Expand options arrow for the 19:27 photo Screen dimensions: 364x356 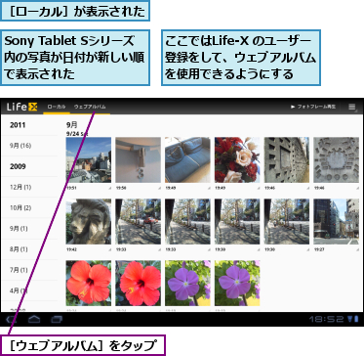click(357, 249)
